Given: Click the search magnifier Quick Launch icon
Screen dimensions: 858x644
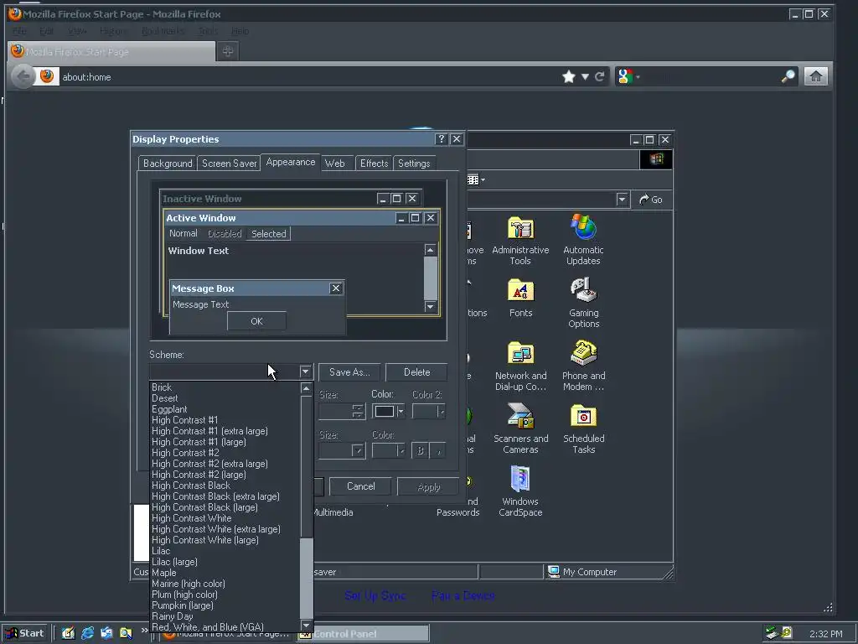Looking at the screenshot, I should (x=126, y=633).
